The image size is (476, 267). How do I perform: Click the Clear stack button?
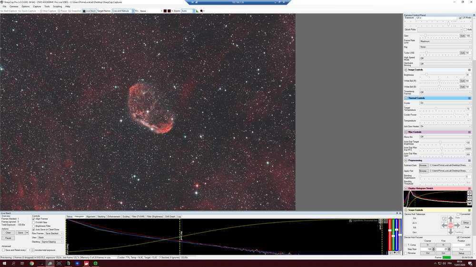click(x=8, y=233)
